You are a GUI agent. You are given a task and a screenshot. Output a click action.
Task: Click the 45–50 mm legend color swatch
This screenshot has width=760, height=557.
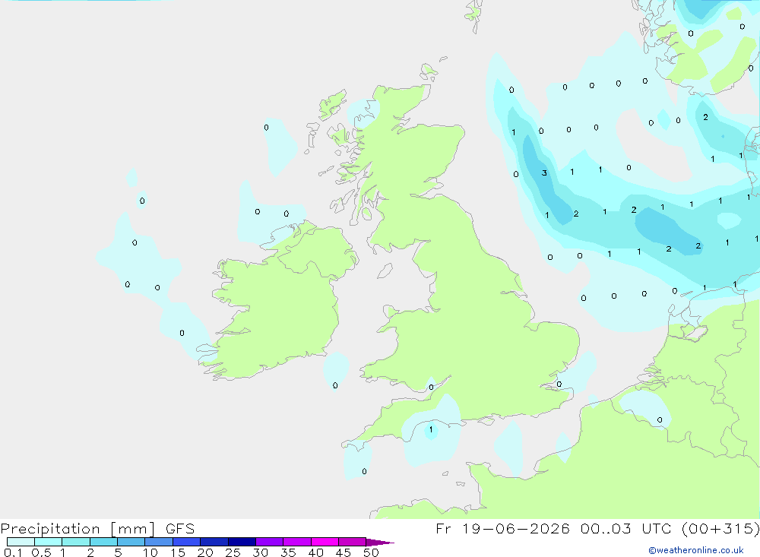click(353, 542)
